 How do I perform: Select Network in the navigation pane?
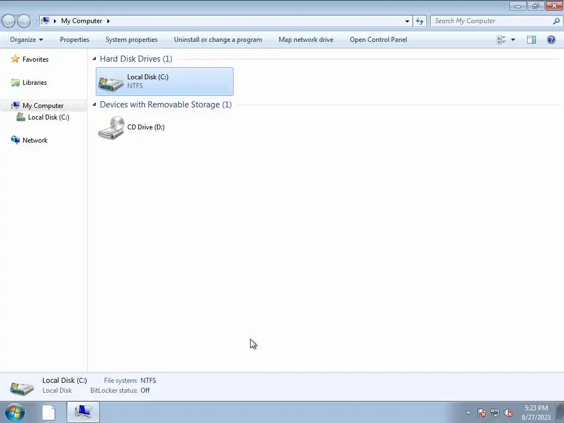click(x=35, y=140)
